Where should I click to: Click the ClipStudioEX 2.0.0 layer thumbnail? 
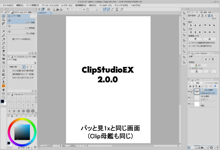[x=197, y=92]
